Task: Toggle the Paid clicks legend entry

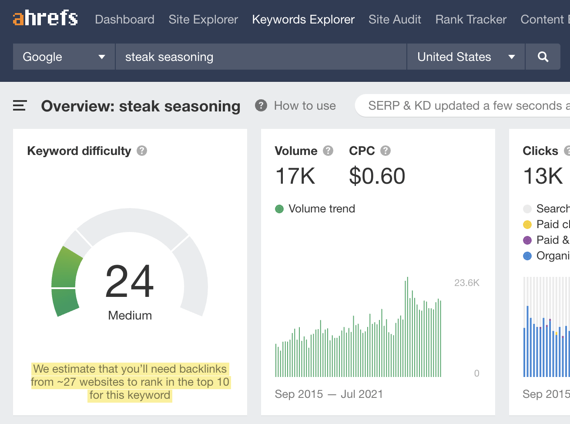Action: (528, 224)
